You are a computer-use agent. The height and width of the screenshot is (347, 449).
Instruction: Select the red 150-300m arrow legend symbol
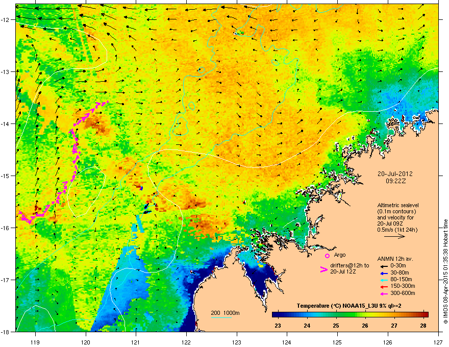tap(383, 286)
